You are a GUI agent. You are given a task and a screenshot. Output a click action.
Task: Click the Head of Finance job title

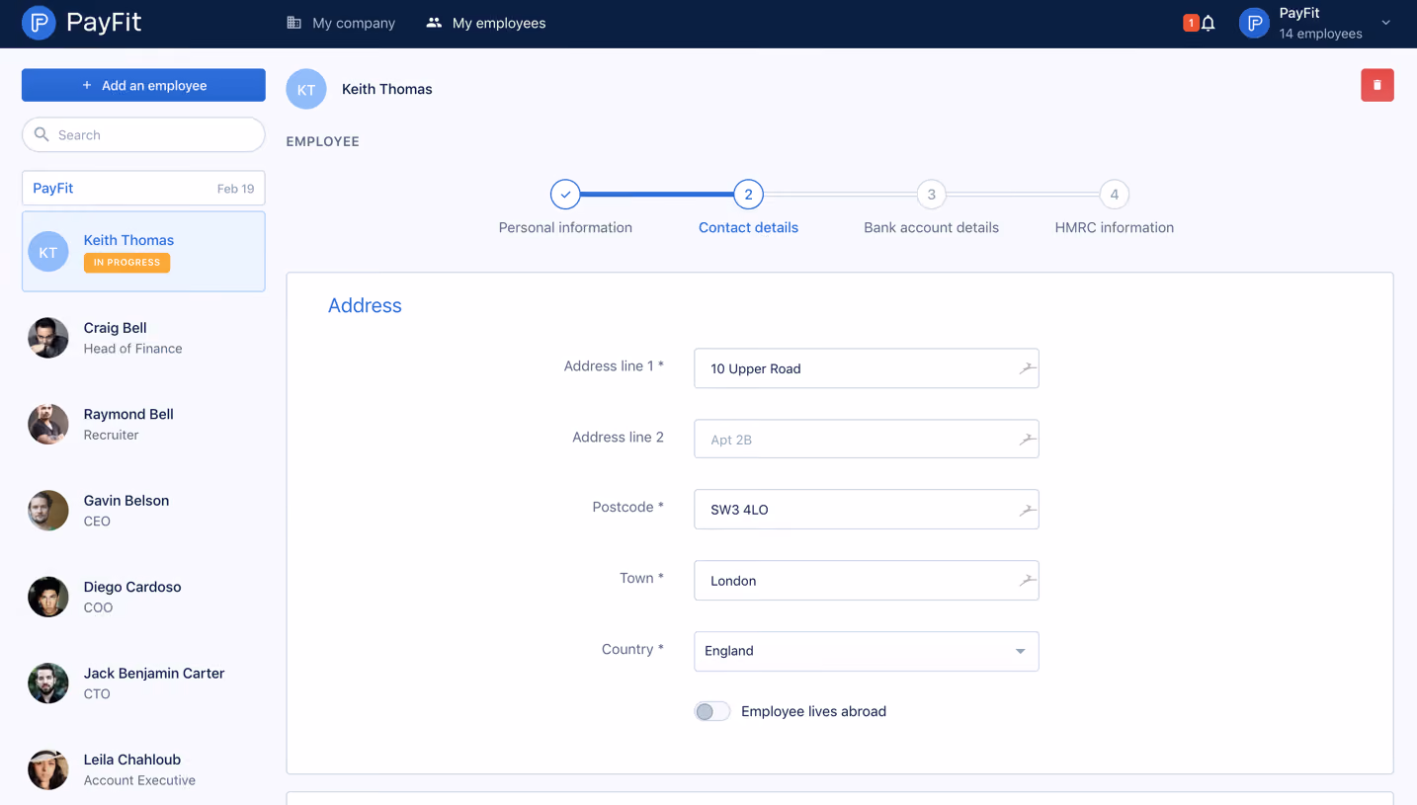coord(132,349)
